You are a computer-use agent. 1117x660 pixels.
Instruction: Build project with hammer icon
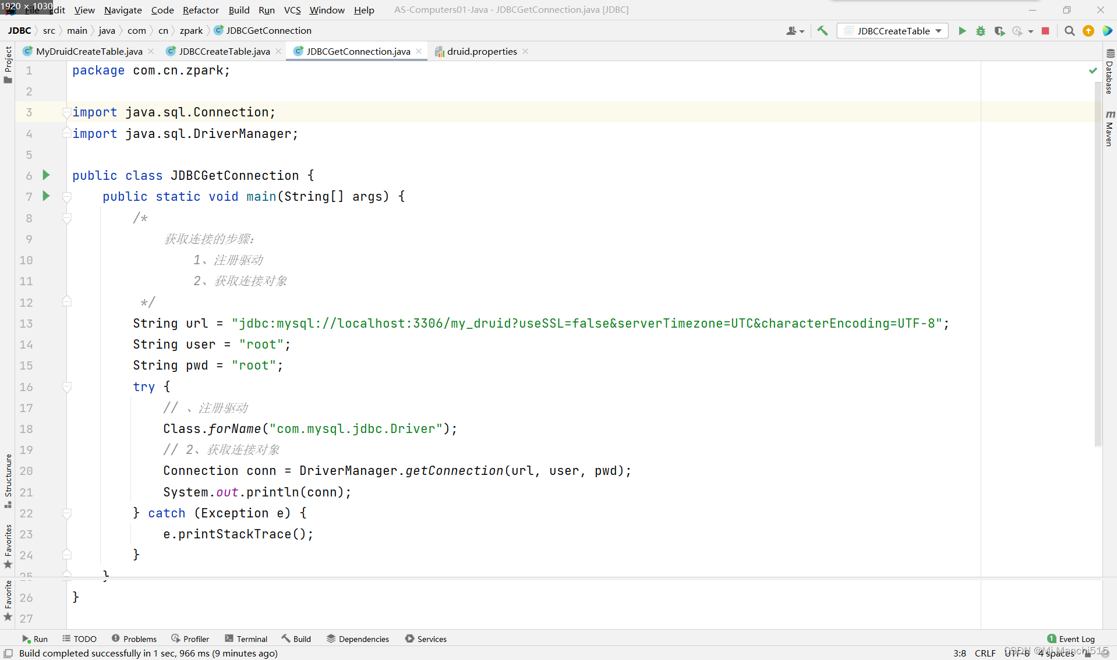(822, 31)
